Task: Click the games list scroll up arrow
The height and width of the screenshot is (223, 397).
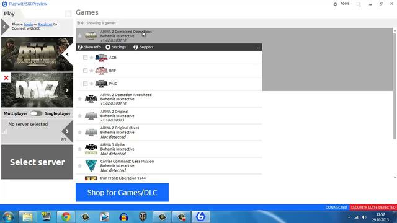Action: pos(395,30)
